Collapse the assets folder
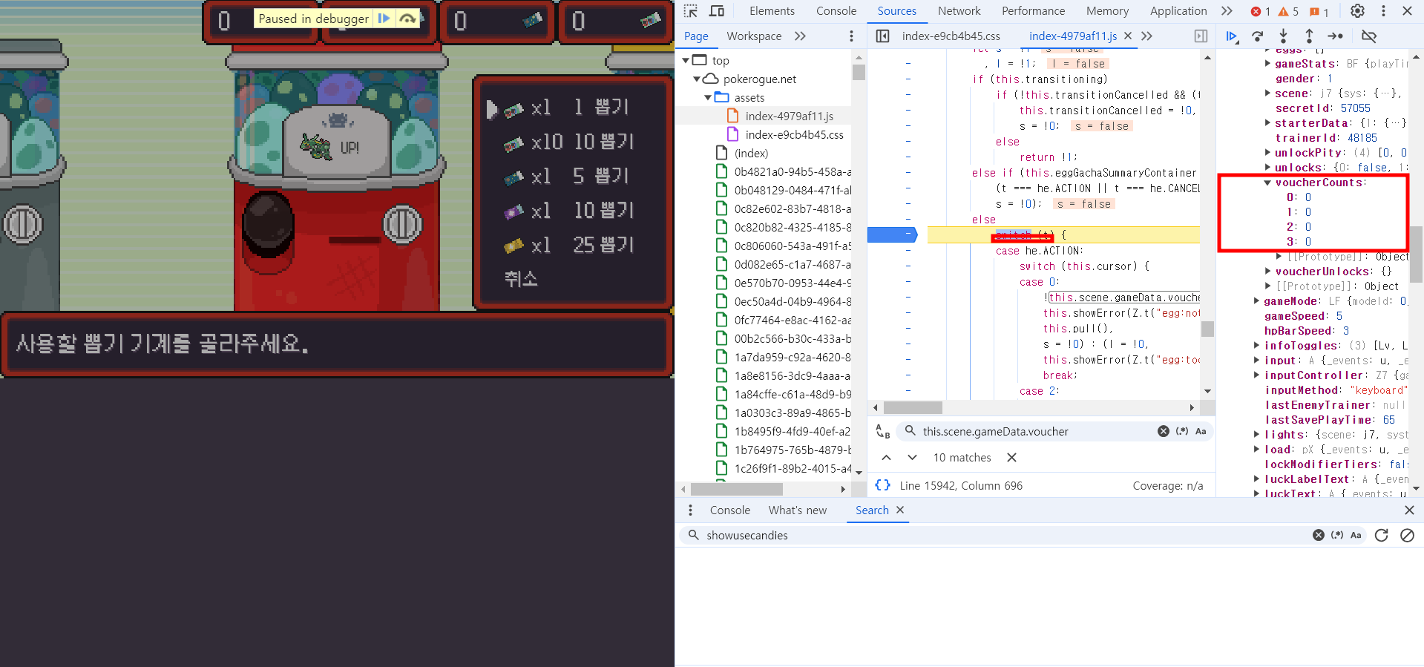The image size is (1424, 667). [x=708, y=97]
